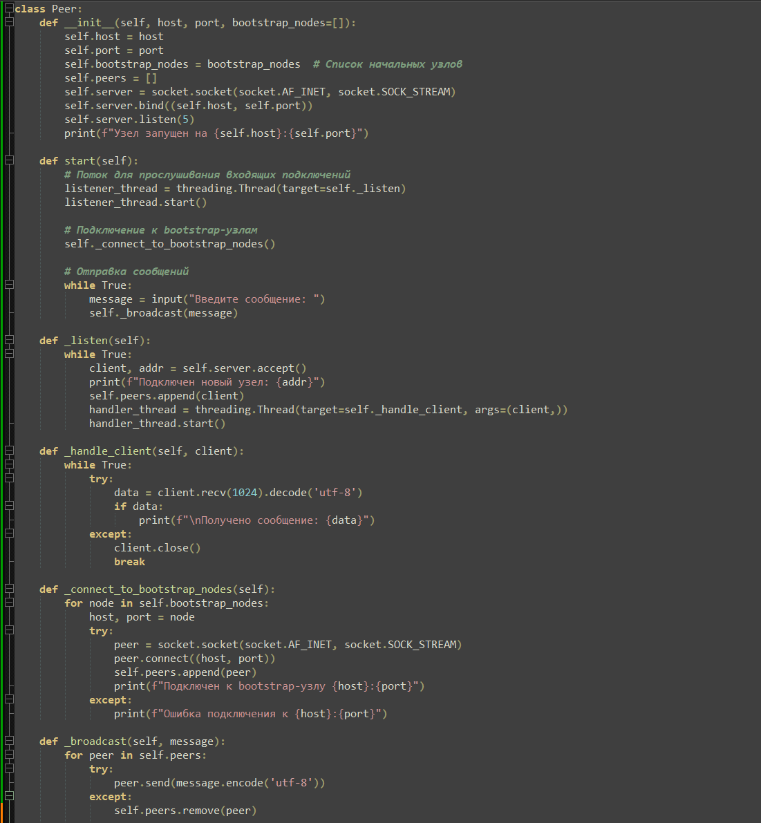Collapse the class Peer fold marker
This screenshot has width=761, height=823.
9,8
